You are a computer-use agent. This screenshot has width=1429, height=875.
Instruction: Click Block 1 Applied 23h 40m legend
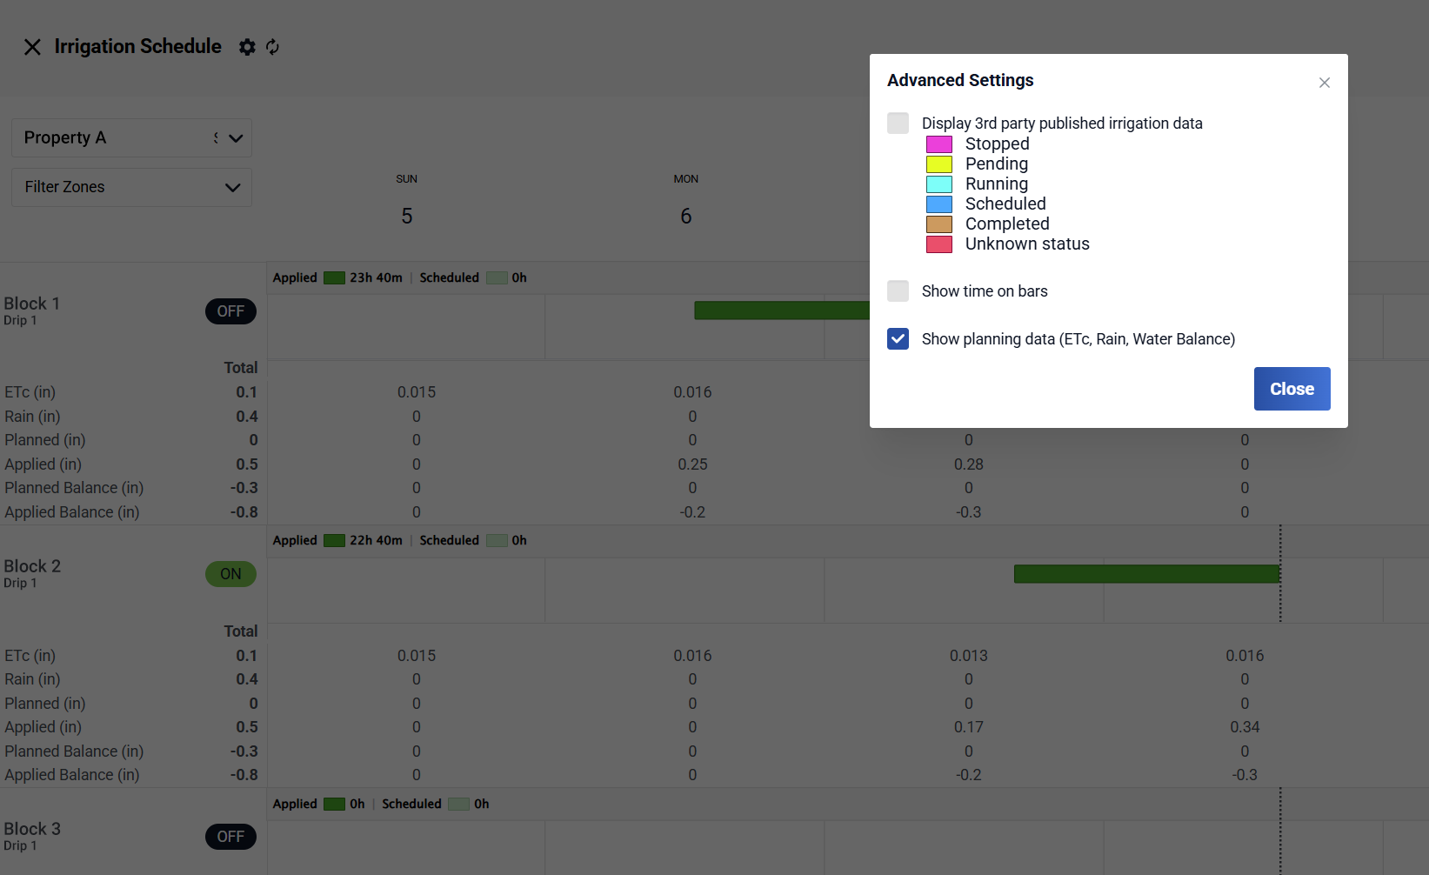click(x=337, y=277)
